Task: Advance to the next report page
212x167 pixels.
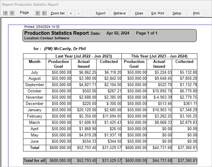Action: 38,13
